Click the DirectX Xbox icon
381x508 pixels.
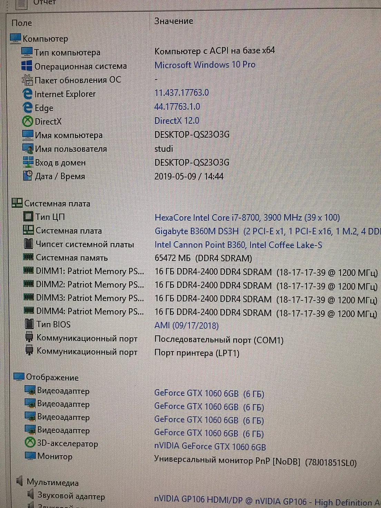tap(28, 121)
